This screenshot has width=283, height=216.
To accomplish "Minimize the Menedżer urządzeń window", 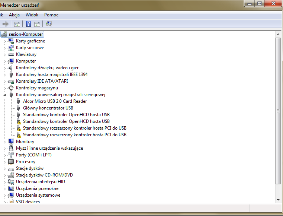I will [250, 4].
